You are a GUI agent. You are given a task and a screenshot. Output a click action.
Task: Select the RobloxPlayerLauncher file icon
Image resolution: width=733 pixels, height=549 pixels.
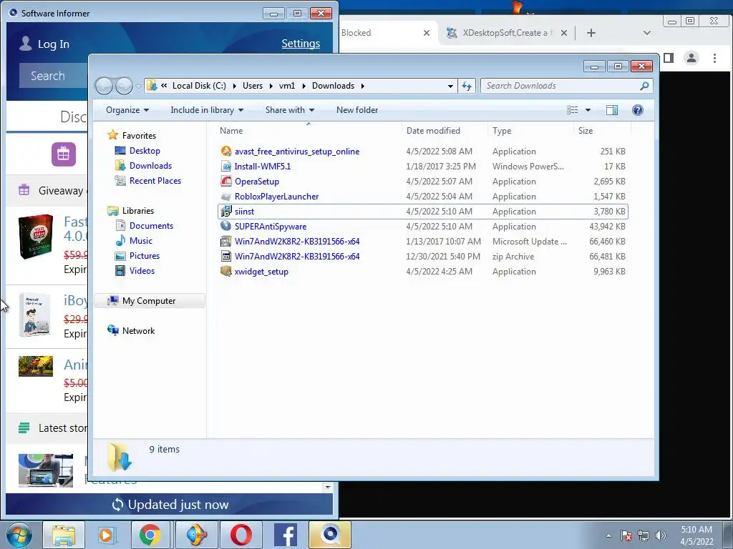226,197
